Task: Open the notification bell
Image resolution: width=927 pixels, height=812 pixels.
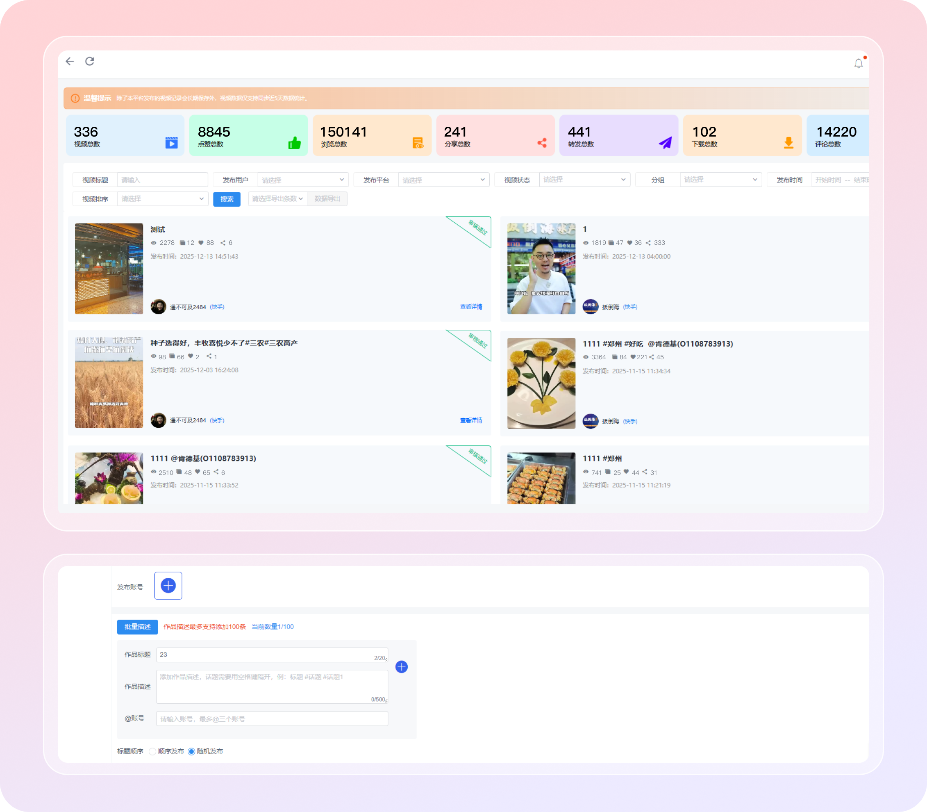Action: [858, 64]
